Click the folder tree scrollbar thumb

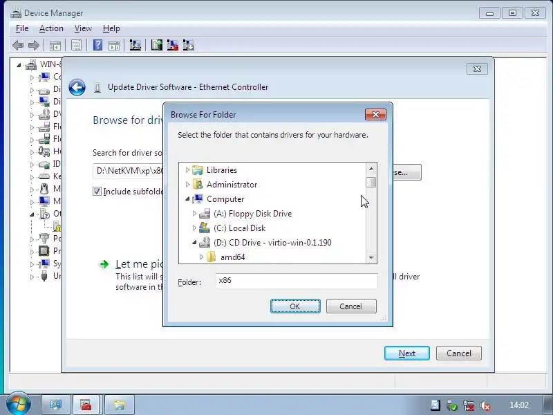point(371,183)
